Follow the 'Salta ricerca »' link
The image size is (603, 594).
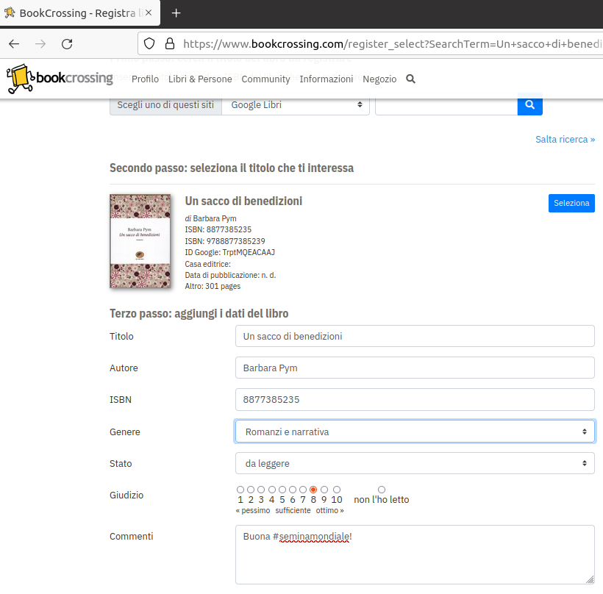click(x=565, y=139)
